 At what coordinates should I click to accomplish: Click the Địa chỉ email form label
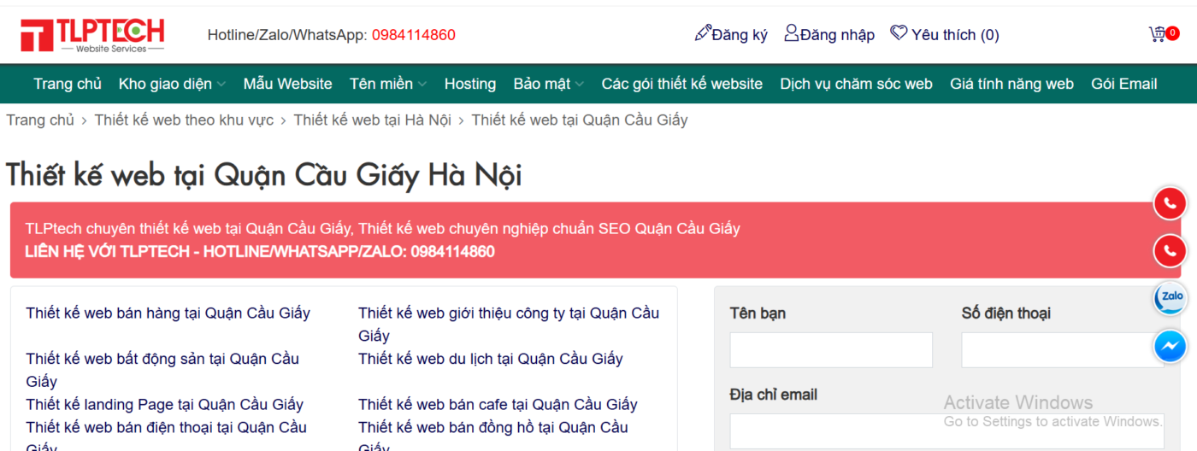pos(773,395)
